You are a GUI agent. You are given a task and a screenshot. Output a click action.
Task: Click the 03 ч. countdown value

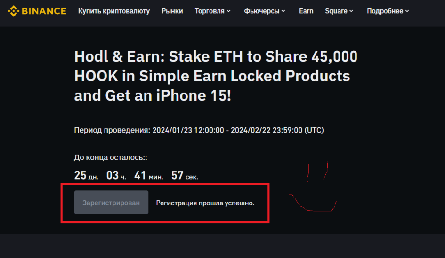[x=116, y=176]
